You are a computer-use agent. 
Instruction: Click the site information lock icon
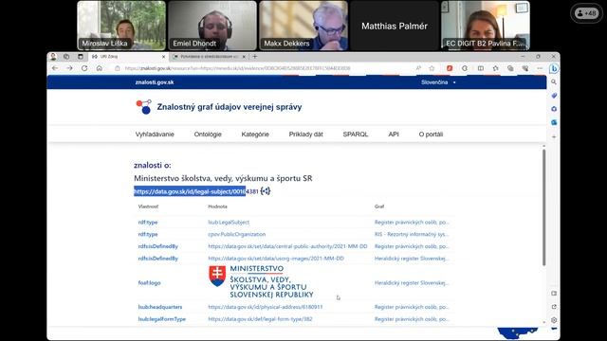(118, 68)
